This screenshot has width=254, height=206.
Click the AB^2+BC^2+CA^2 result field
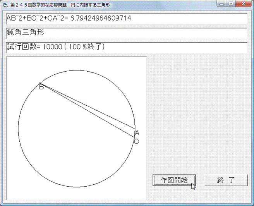click(126, 19)
